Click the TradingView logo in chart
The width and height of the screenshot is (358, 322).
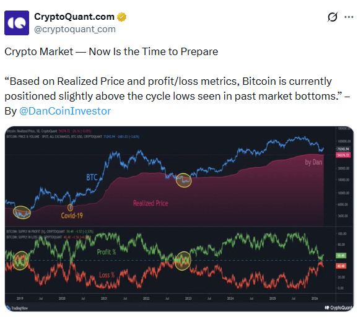coord(17,308)
